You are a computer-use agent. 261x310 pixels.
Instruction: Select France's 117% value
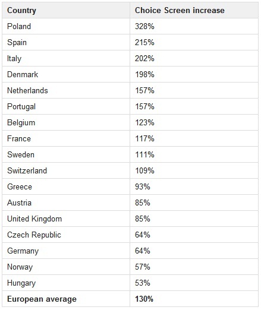coord(144,138)
